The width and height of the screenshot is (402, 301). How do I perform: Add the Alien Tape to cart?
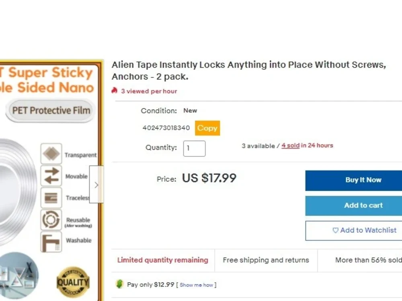[x=354, y=206]
